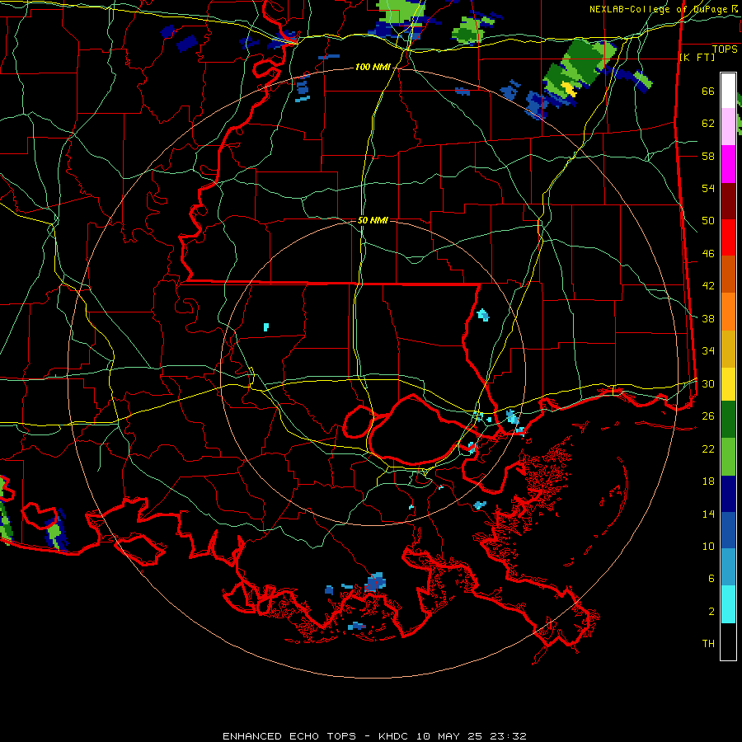Select the navy blue legend swatch

pos(728,494)
